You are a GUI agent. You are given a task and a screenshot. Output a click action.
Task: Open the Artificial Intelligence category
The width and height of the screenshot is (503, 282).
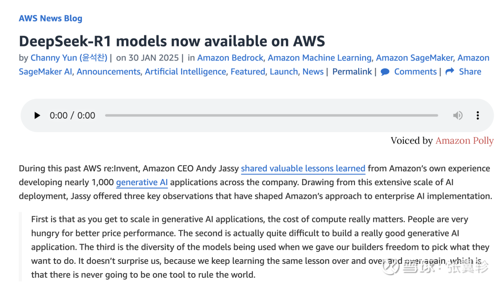tap(185, 72)
